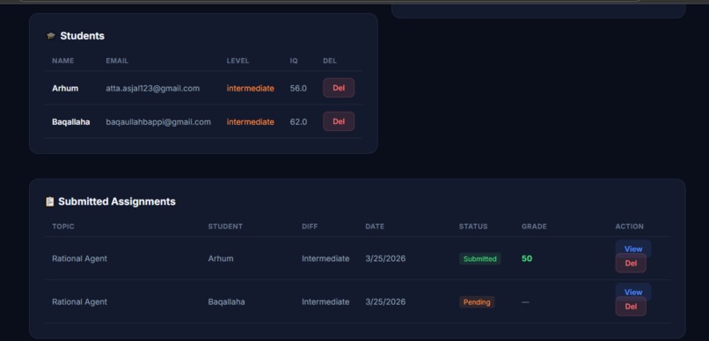This screenshot has height=341, width=709.
Task: Click date 3/25/2026 in Arhum's assignment row
Action: point(385,258)
